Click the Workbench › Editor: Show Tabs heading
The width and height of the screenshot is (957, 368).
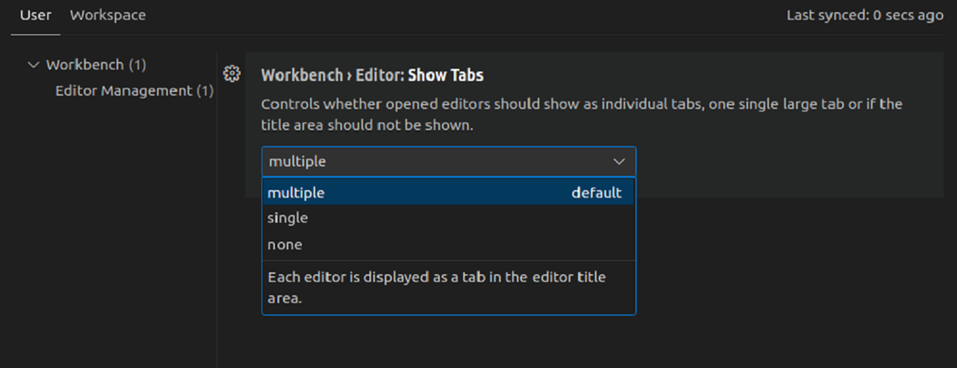372,75
